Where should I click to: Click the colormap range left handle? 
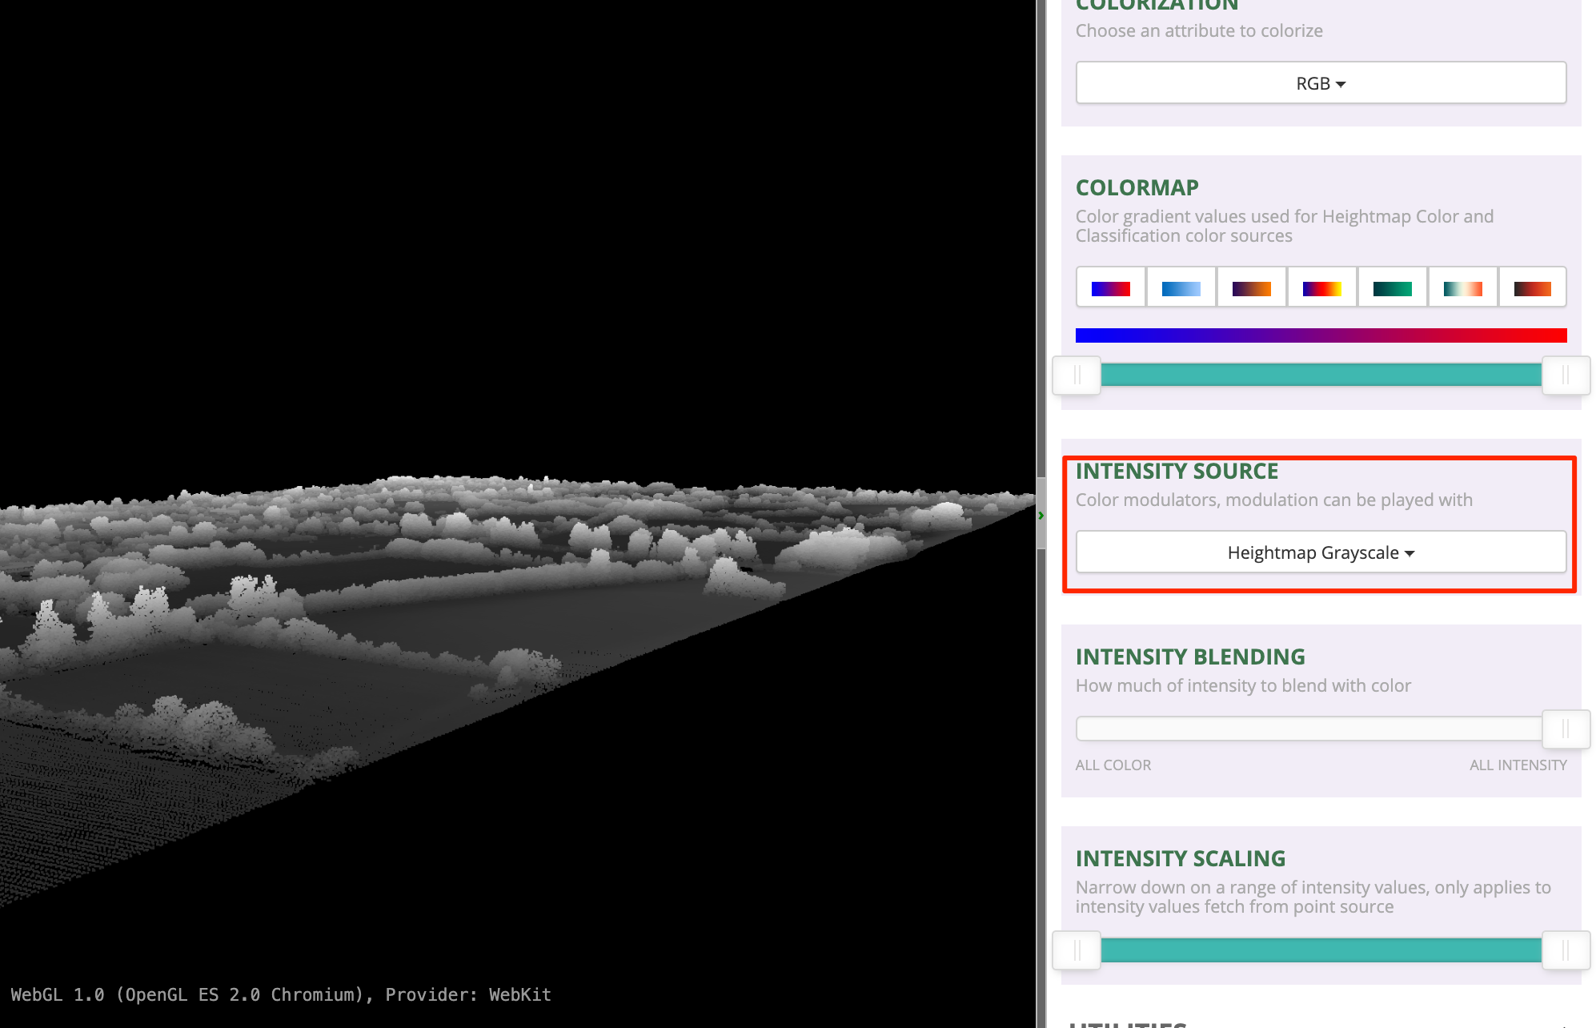click(1077, 375)
